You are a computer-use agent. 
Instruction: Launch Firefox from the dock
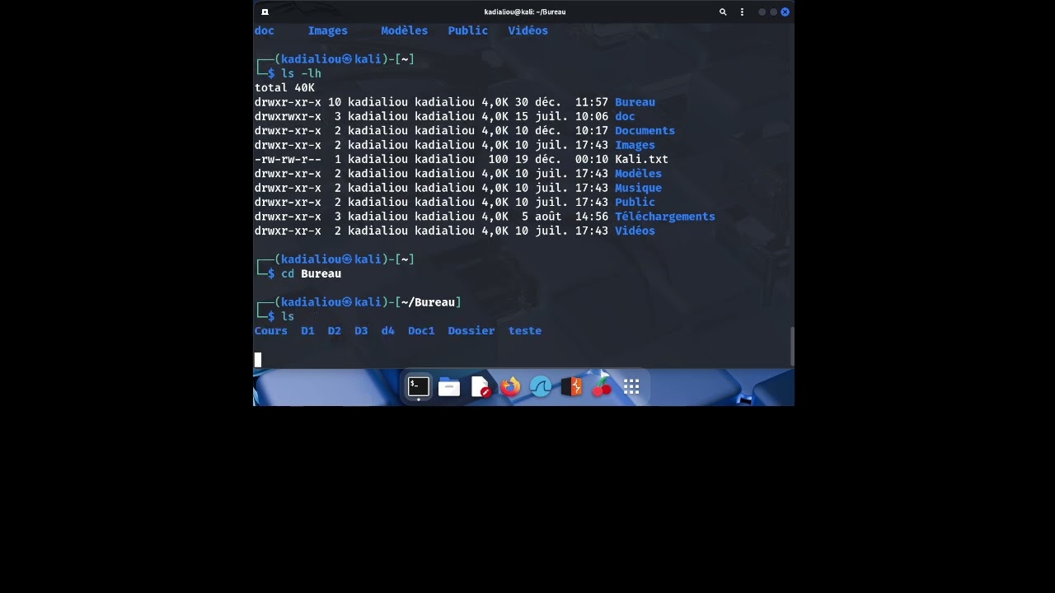click(511, 386)
